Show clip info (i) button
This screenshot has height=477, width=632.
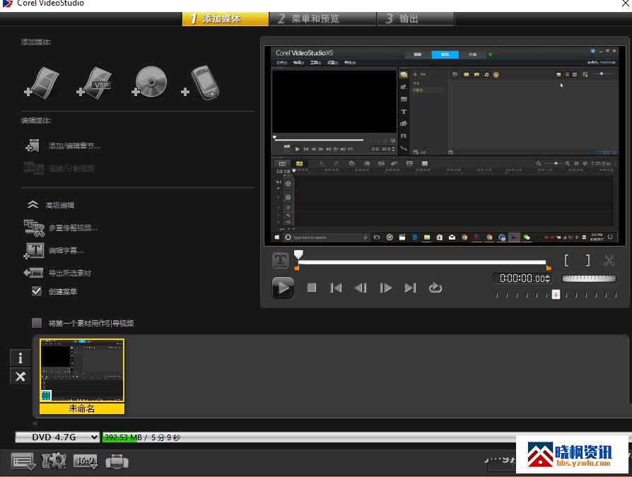[x=21, y=358]
